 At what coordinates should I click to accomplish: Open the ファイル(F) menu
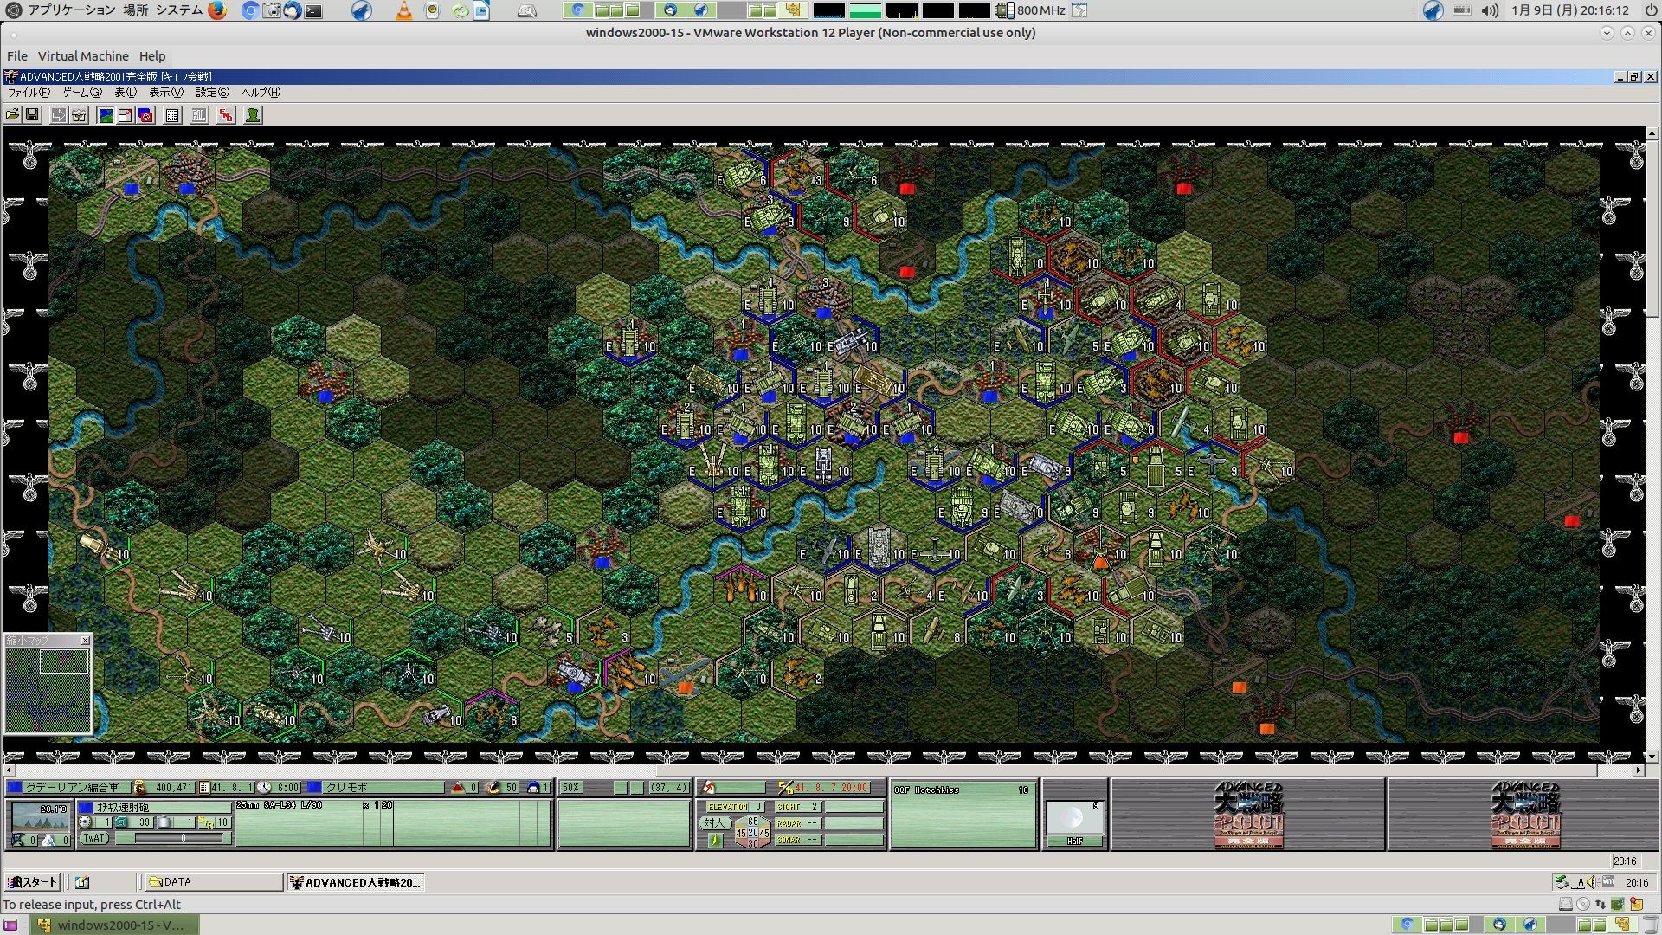[x=29, y=93]
